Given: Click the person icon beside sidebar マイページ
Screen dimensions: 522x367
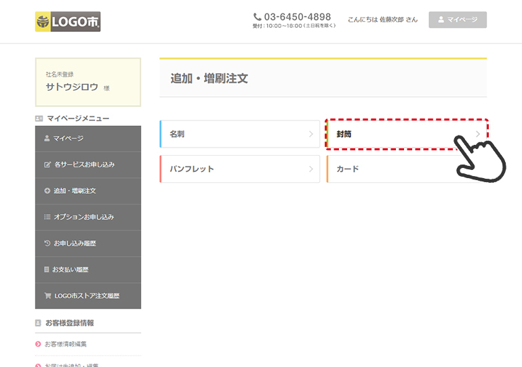Looking at the screenshot, I should pyautogui.click(x=47, y=138).
